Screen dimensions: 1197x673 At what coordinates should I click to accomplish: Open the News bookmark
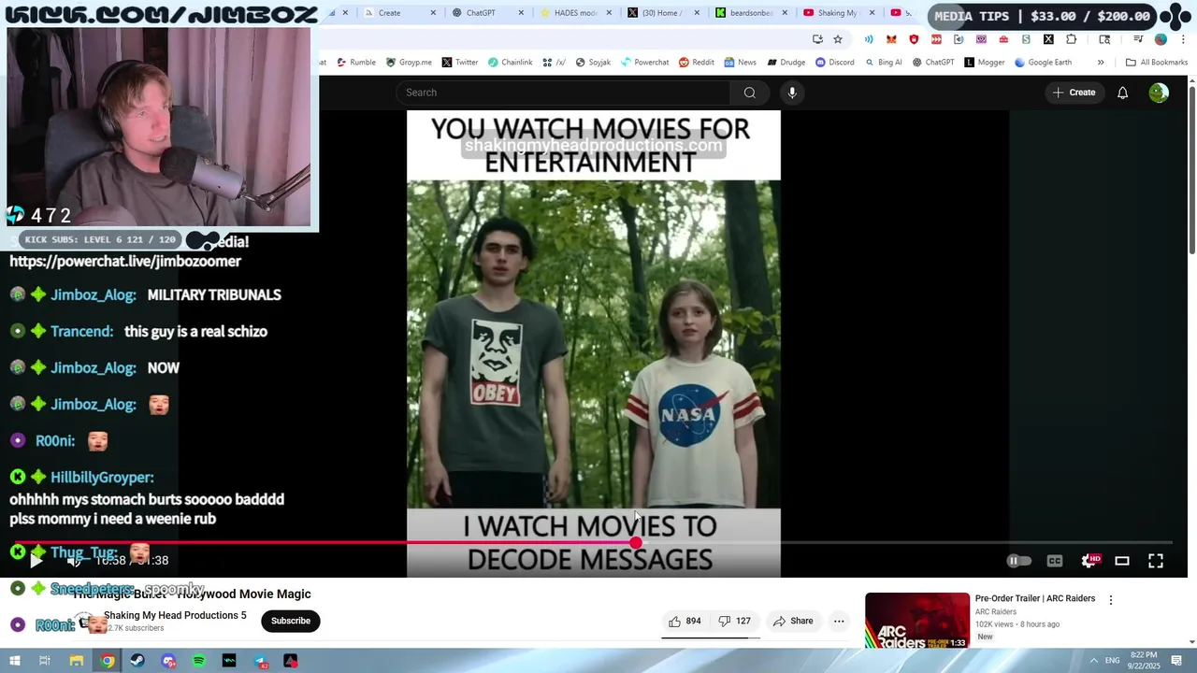point(740,63)
